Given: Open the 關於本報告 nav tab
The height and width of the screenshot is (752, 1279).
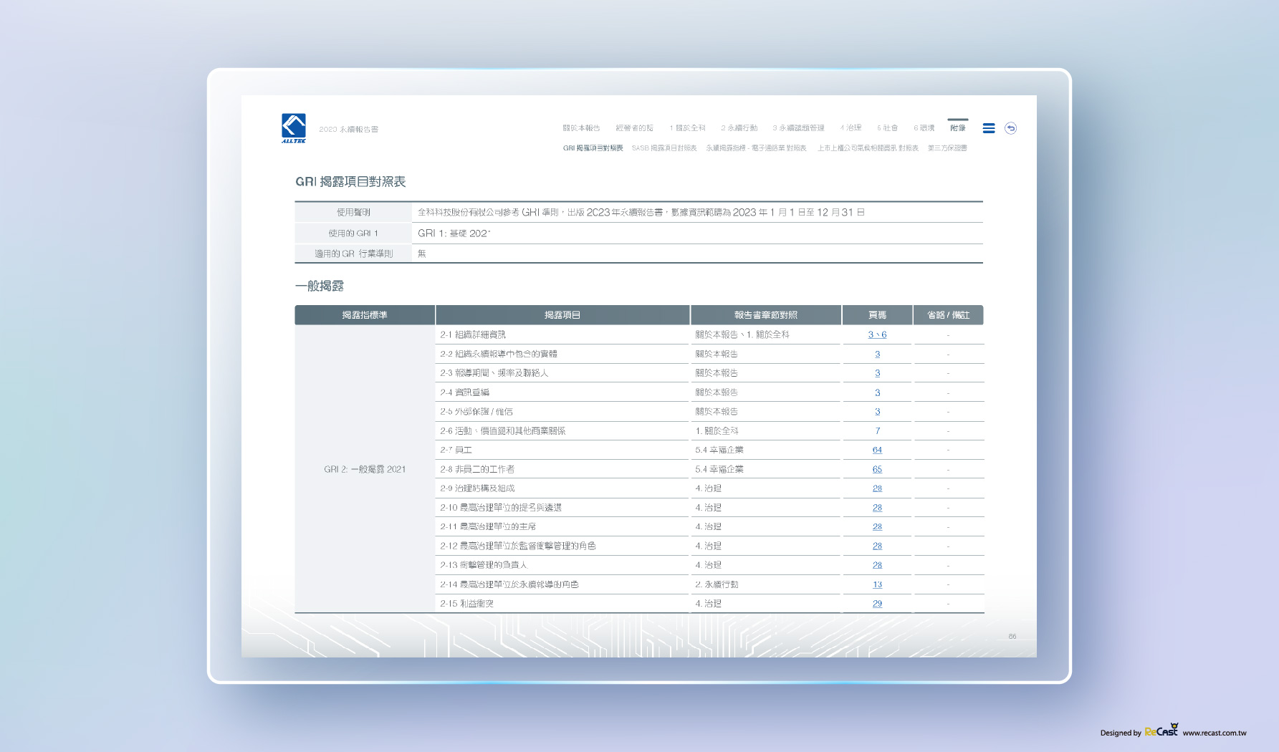Looking at the screenshot, I should coord(581,128).
